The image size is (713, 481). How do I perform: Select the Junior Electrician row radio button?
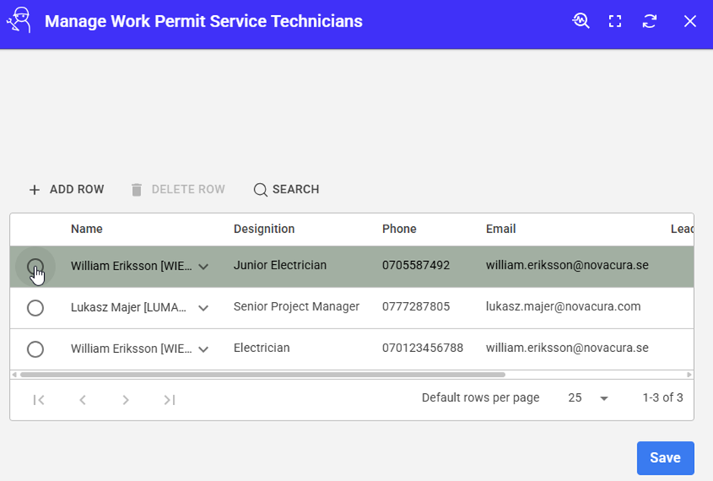coord(35,266)
